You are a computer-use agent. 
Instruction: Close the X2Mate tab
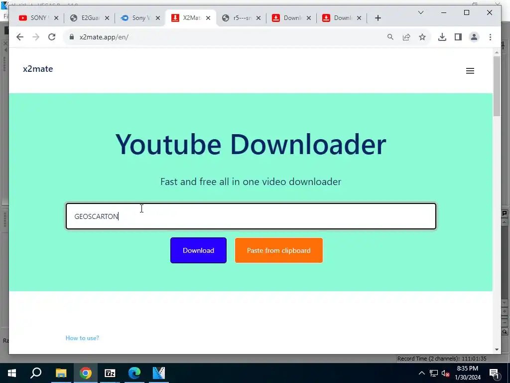208,18
